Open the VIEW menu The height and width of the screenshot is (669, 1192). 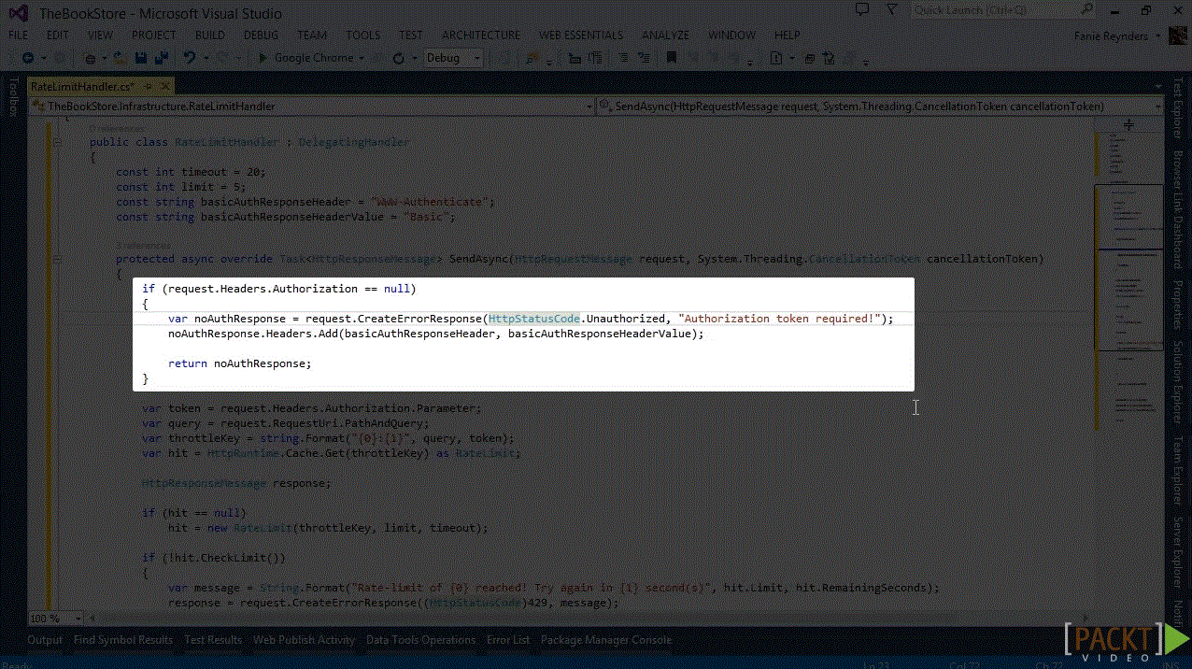[x=100, y=36]
